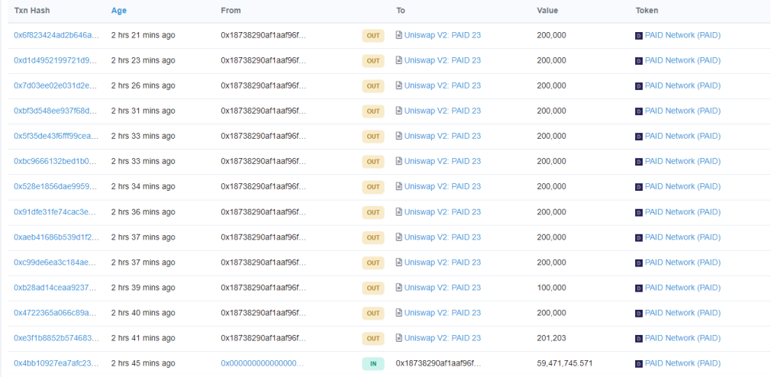Click PAID token logo in the 0x528e1856dae9959 row
Viewport: 774px width, 377px height.
click(x=639, y=187)
